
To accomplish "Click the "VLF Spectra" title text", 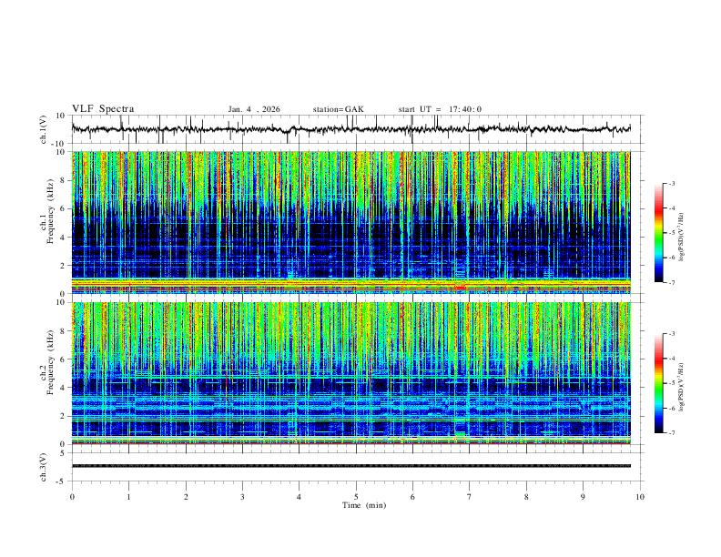I will click(103, 109).
